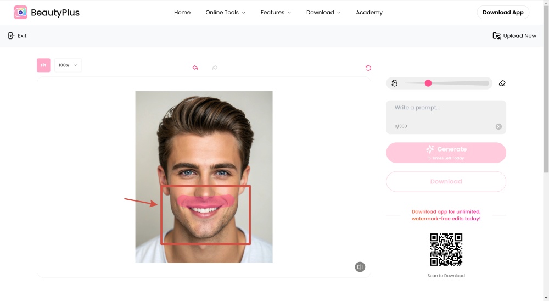Redo the brush stroke
This screenshot has width=549, height=301.
pos(215,68)
